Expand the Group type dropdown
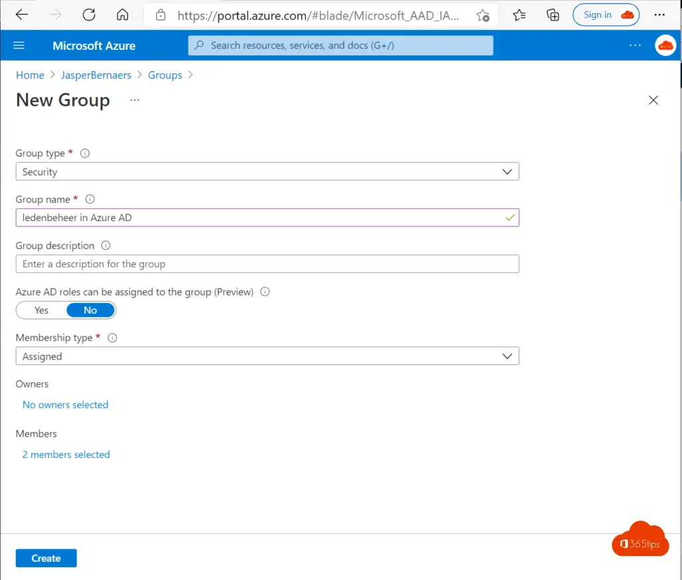The width and height of the screenshot is (682, 580). click(268, 172)
